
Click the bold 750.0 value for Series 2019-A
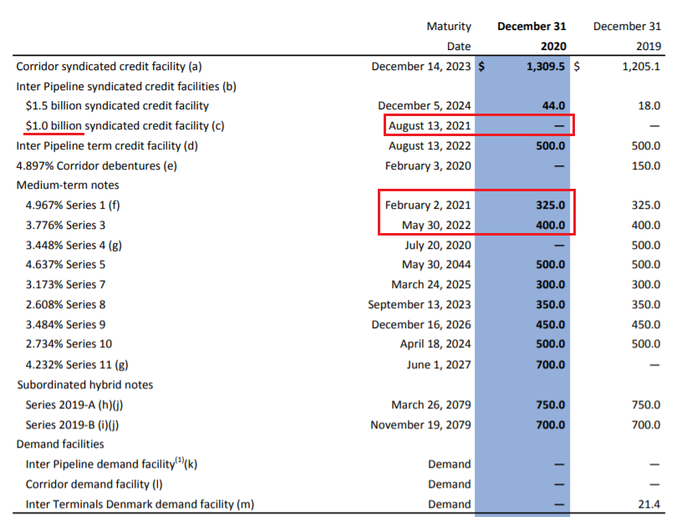point(550,405)
